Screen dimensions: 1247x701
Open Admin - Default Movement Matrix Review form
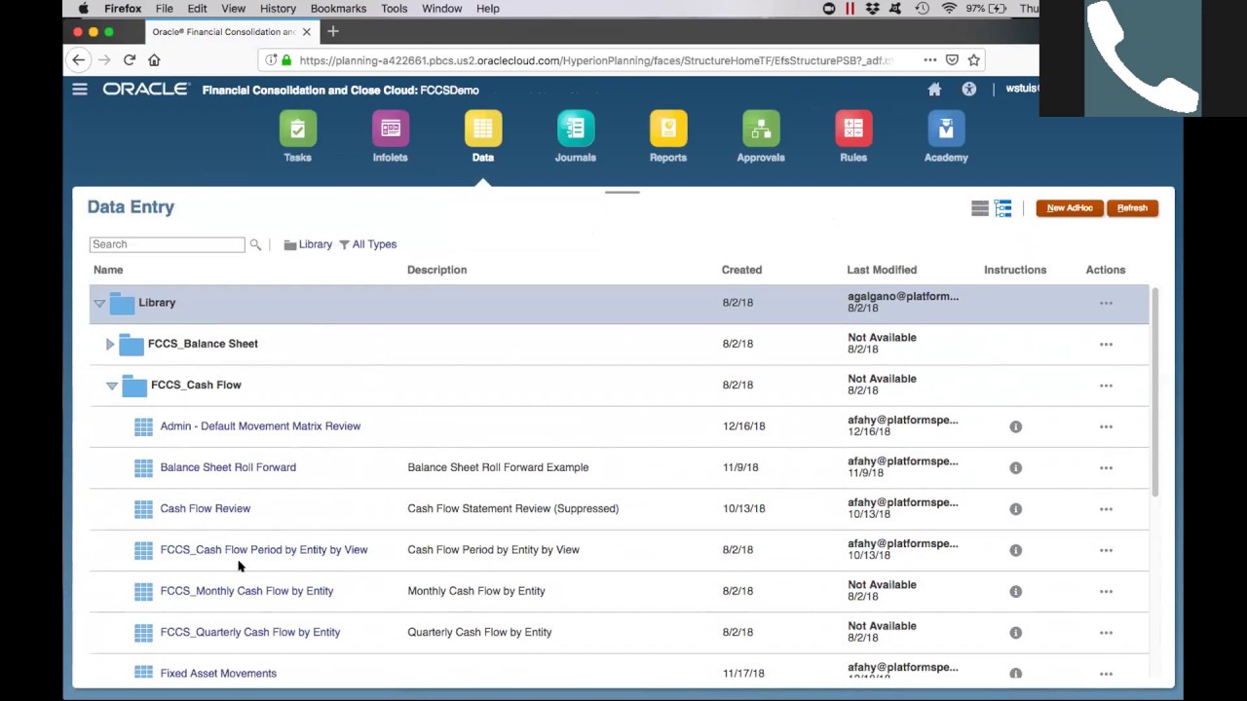point(260,426)
